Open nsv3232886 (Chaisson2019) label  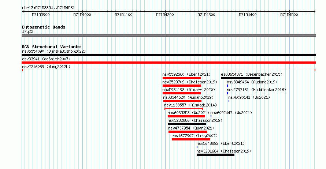195,120
